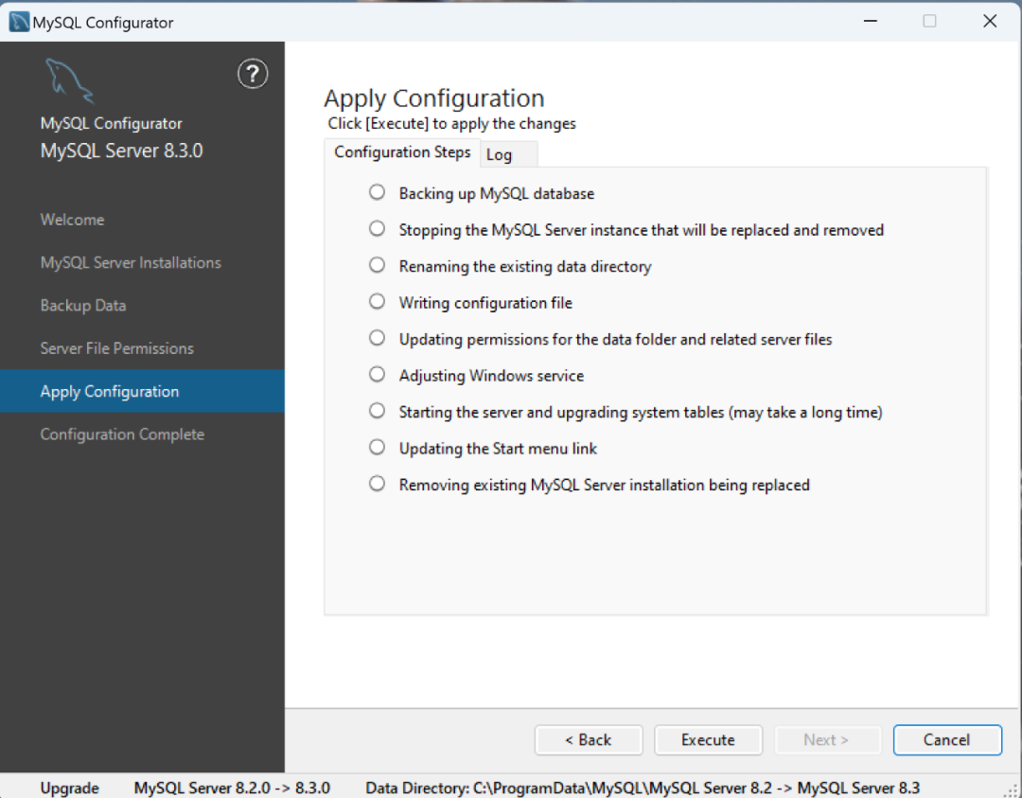Switch to the Log tab
The height and width of the screenshot is (798, 1022).
(x=509, y=154)
